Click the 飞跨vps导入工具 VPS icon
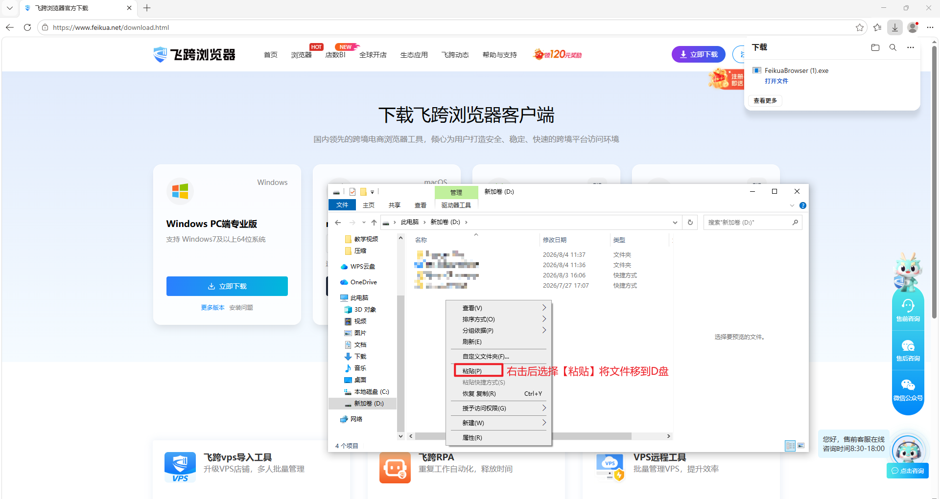This screenshot has width=940, height=499. point(180,467)
